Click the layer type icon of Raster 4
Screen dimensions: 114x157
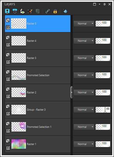pyautogui.click(x=8, y=37)
